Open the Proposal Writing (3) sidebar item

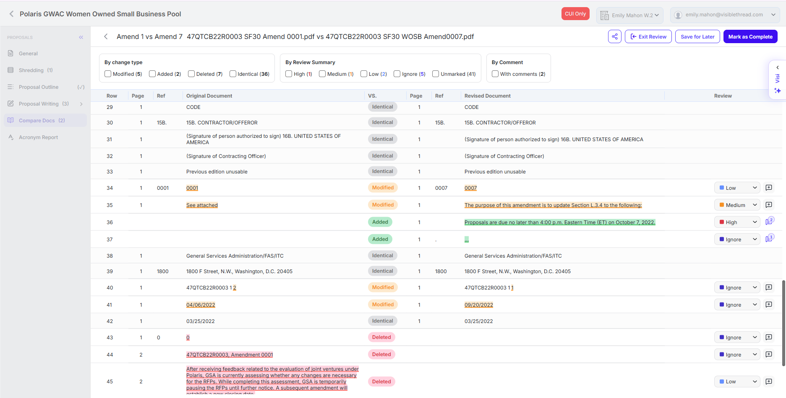click(x=45, y=103)
